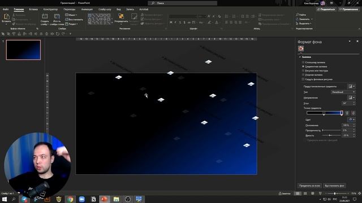Select the Рисунок или текстура radio button
This screenshot has height=203, width=362.
[303, 70]
